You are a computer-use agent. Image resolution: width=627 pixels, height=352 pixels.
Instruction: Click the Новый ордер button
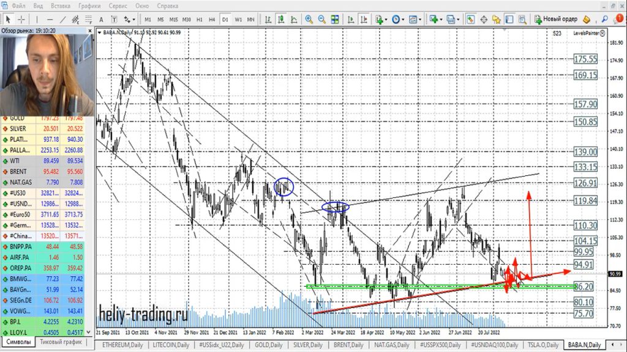[x=556, y=19]
